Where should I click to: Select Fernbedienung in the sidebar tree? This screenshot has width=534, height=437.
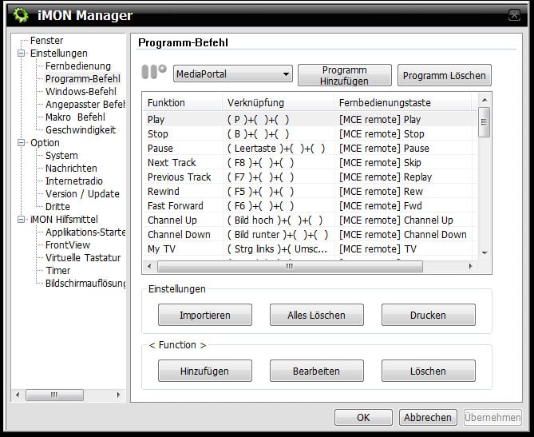77,66
